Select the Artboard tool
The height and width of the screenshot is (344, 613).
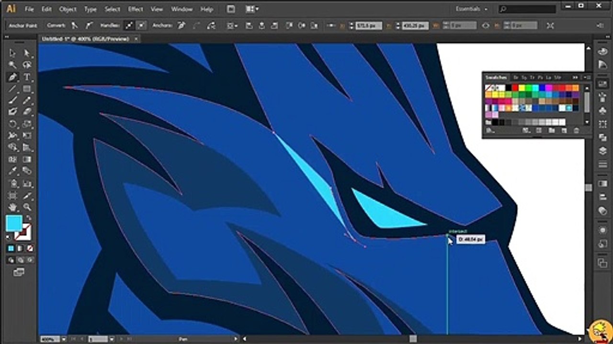pyautogui.click(x=13, y=195)
